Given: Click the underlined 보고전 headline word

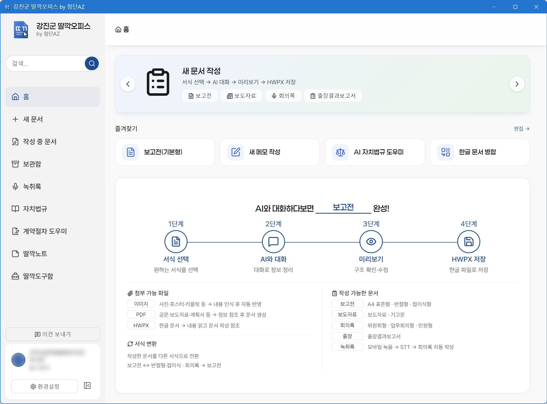Looking at the screenshot, I should coord(343,207).
